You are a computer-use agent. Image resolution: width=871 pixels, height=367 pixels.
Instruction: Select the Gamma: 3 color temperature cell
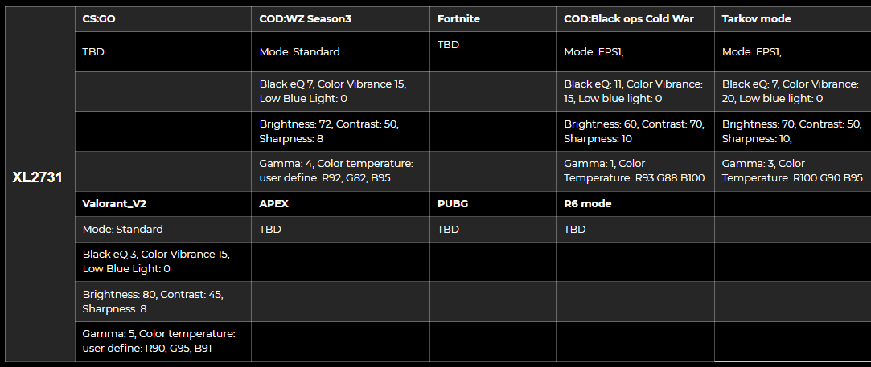click(x=792, y=171)
